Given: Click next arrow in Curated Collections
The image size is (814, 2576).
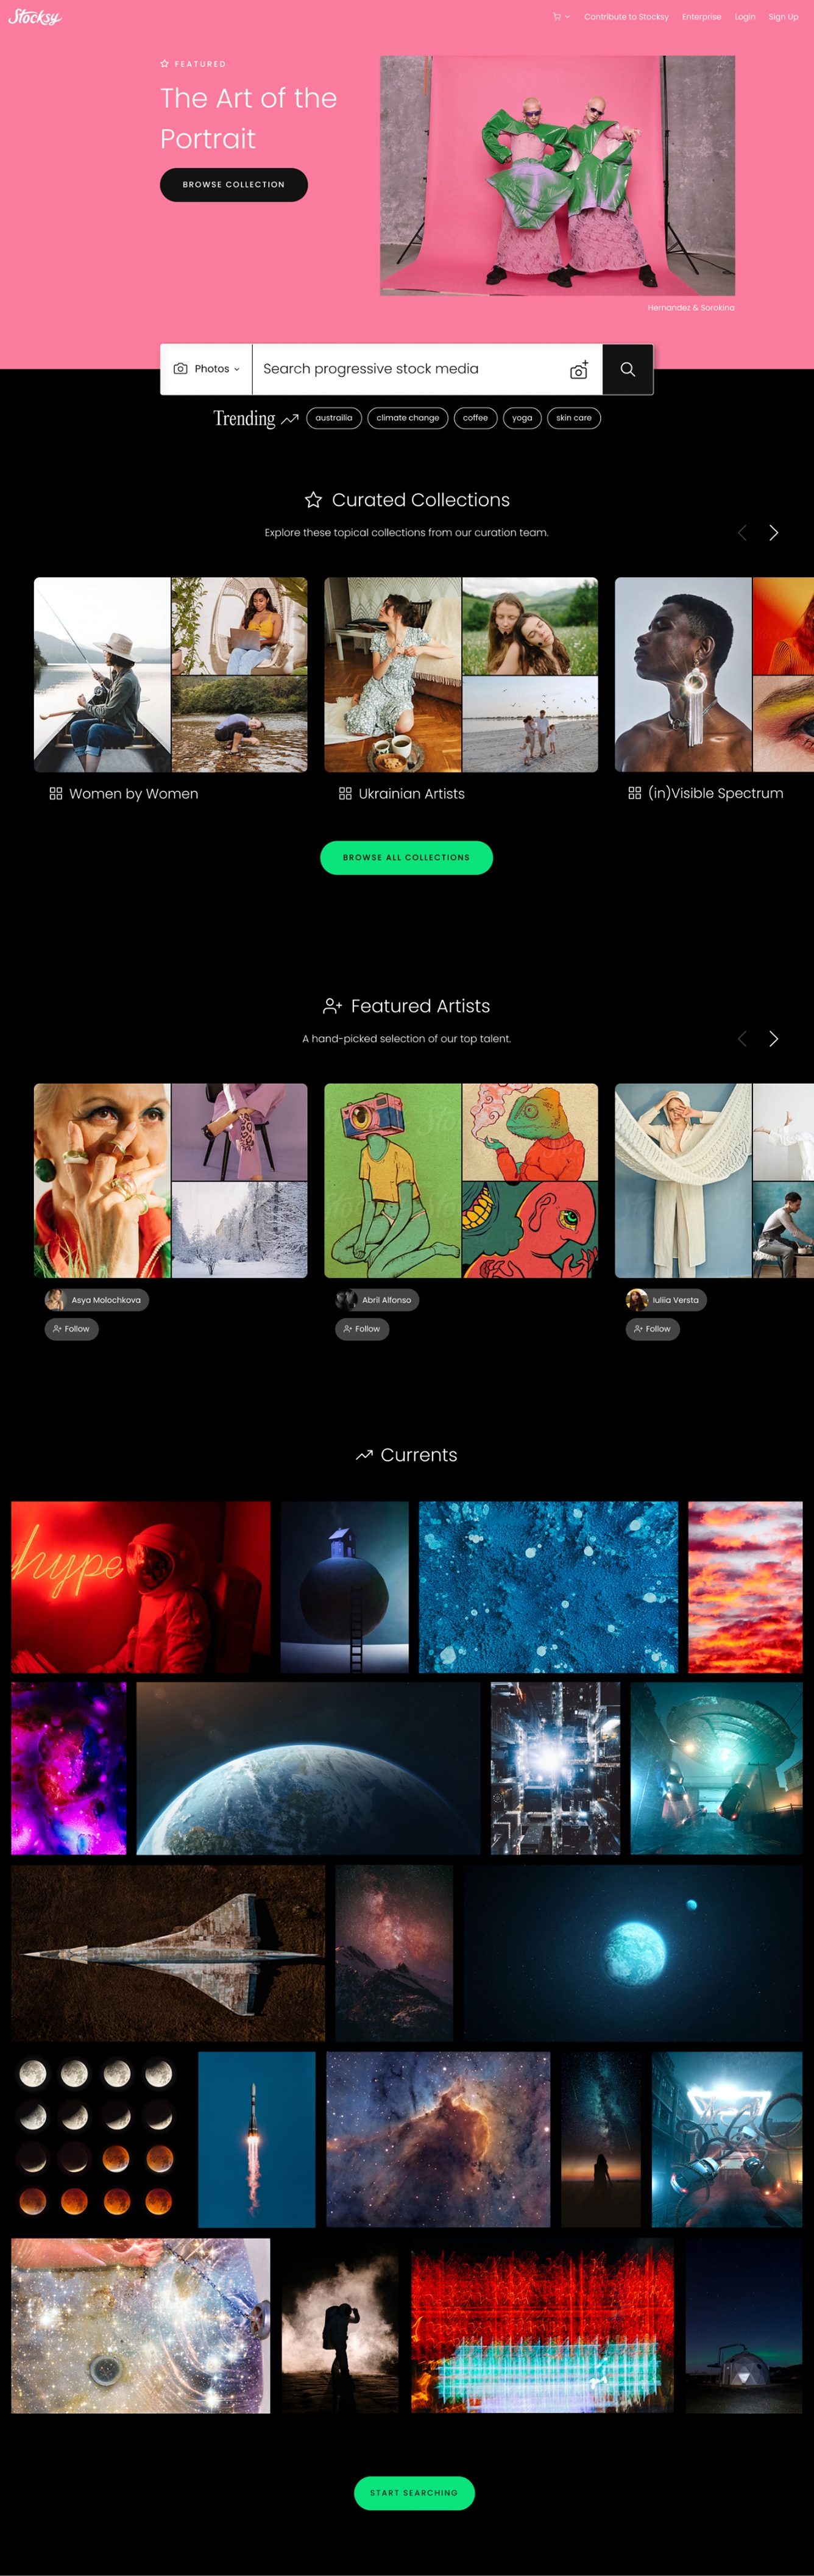Looking at the screenshot, I should [x=773, y=533].
